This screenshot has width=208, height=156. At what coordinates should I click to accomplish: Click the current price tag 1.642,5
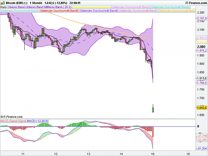click(x=202, y=108)
